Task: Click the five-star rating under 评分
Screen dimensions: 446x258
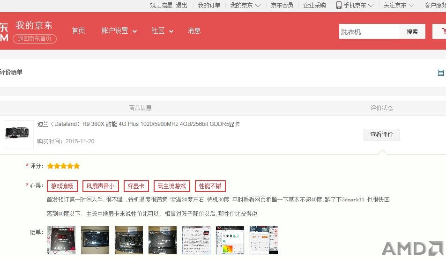Action: 63,166
